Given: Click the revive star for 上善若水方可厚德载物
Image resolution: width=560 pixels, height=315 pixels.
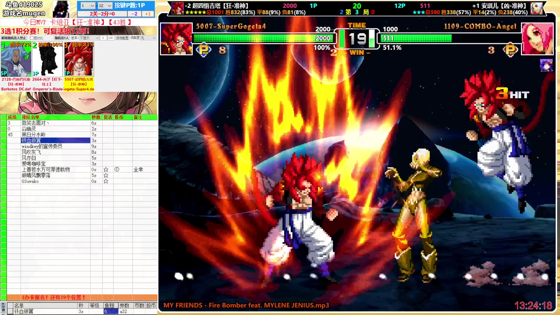Looking at the screenshot, I should point(106,169).
